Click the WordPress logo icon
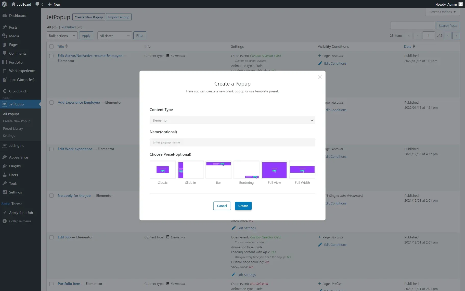This screenshot has height=291, width=465. coord(4,4)
